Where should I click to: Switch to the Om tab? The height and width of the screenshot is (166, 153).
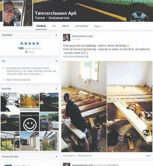[x=54, y=26]
